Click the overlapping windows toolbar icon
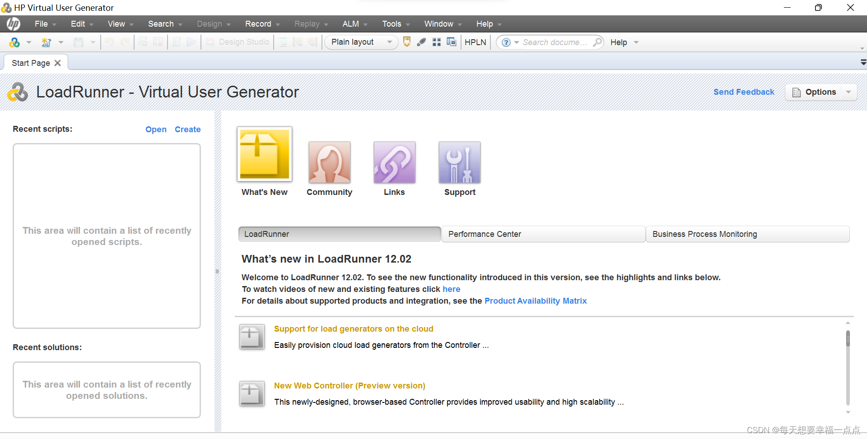This screenshot has width=867, height=439. [452, 42]
